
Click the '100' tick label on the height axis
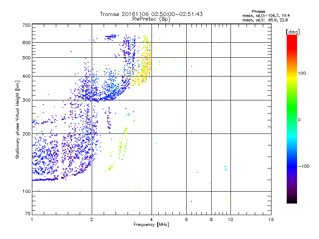pyautogui.click(x=26, y=192)
